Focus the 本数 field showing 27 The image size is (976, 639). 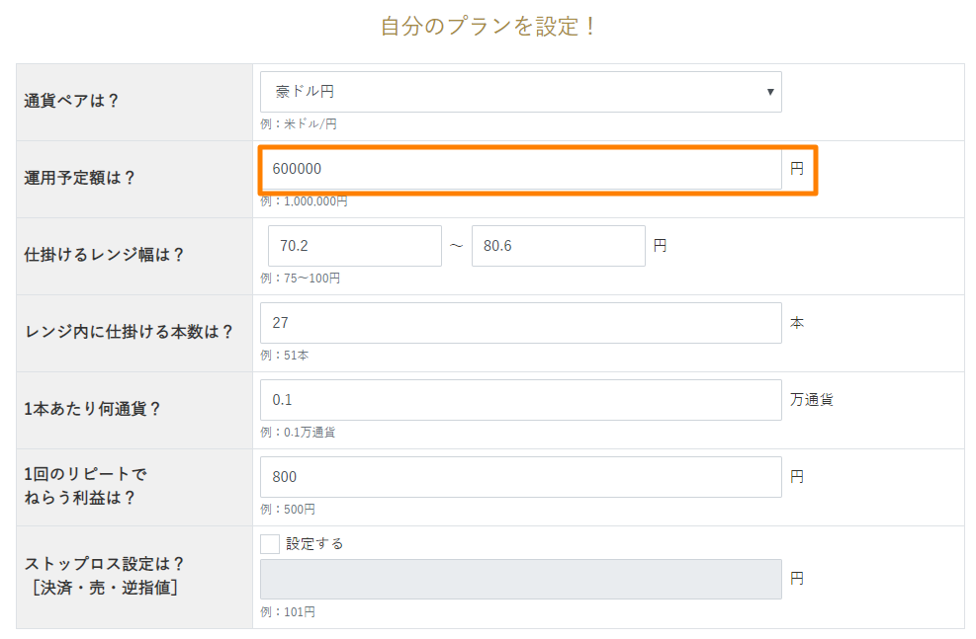click(520, 323)
